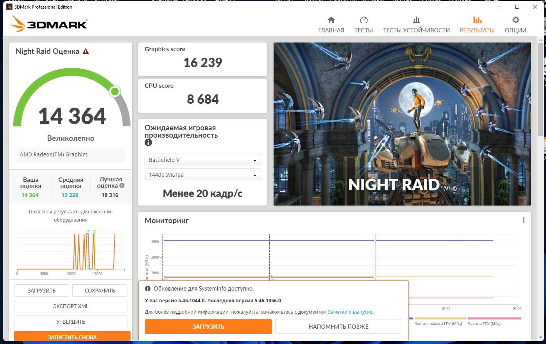546x344 pixels.
Task: Click the version 5.45.1044.0 update message
Action: point(213,301)
